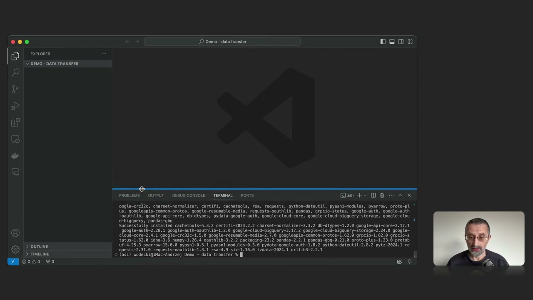Viewport: 533px width, 300px height.
Task: Open the terminal launch profile dropdown arrow
Action: click(x=365, y=195)
